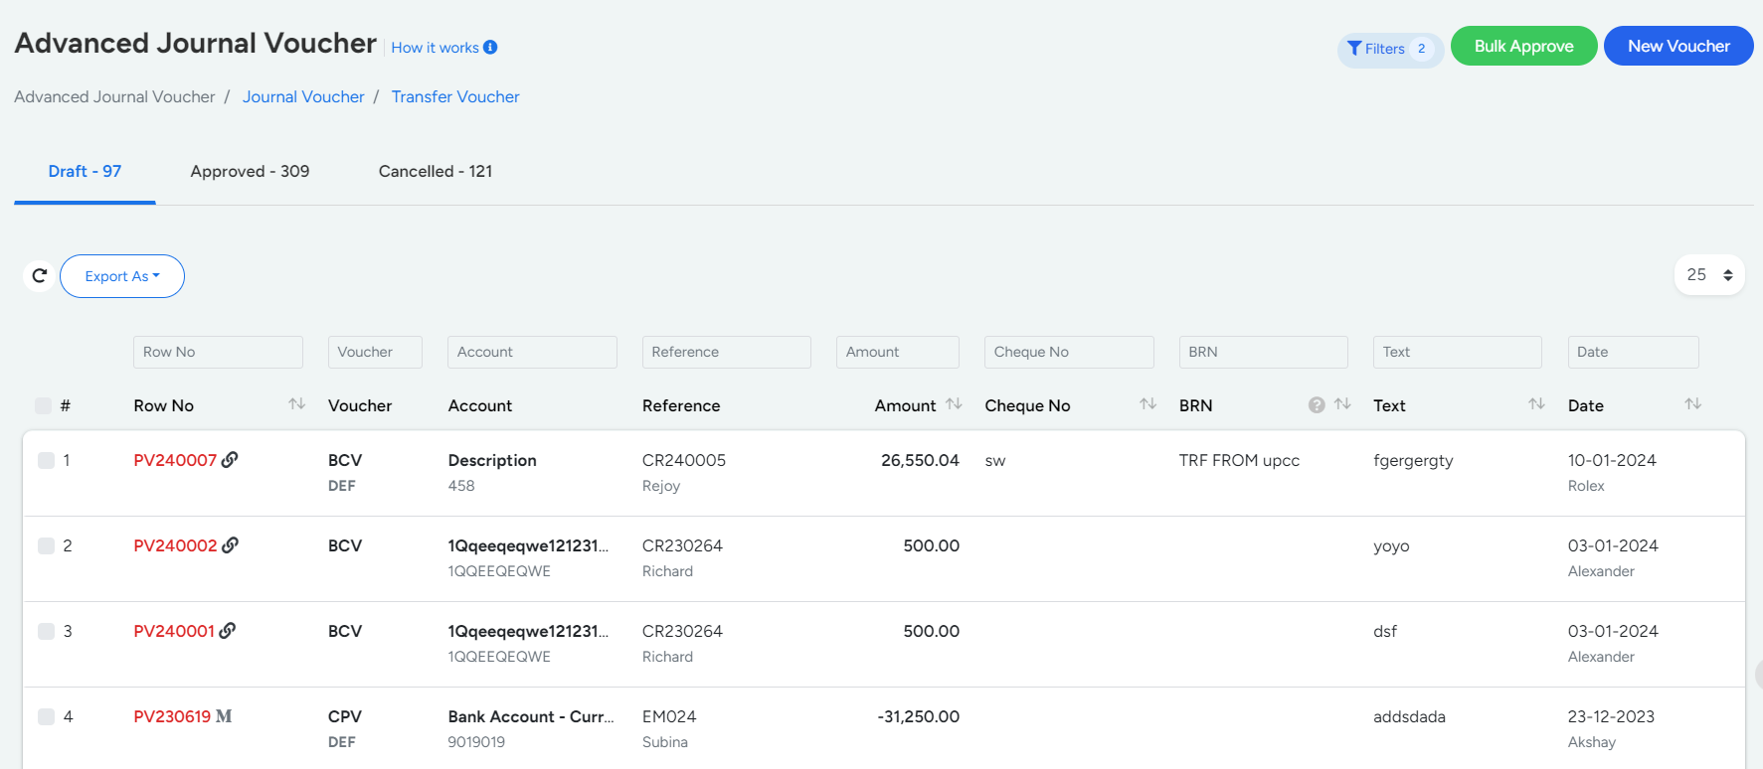Click date 23-12-2023

point(1611,716)
